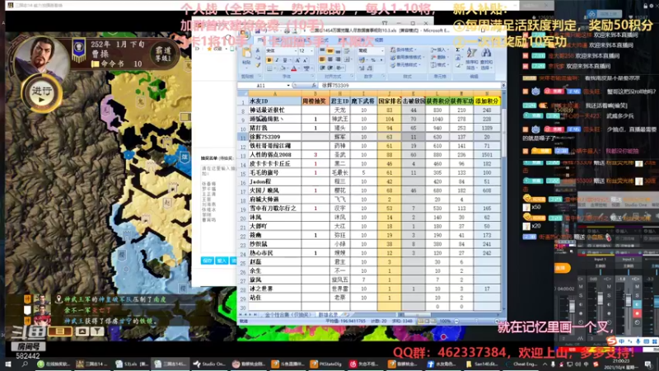
Task: Open Find and Select dropdown
Action: tap(486, 58)
